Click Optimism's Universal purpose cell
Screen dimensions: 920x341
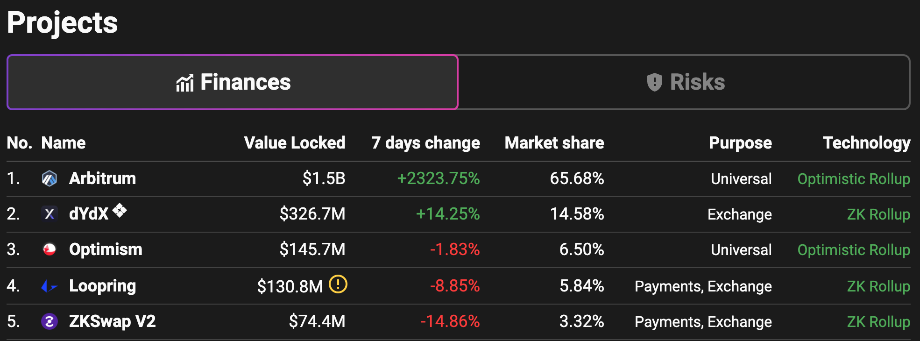pyautogui.click(x=741, y=249)
